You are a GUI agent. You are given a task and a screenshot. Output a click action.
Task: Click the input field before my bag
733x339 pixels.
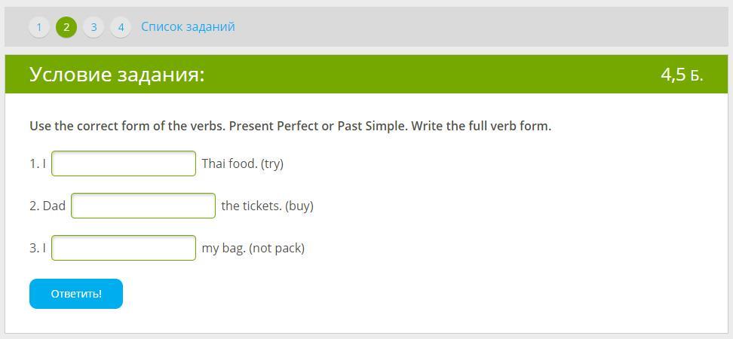[124, 248]
